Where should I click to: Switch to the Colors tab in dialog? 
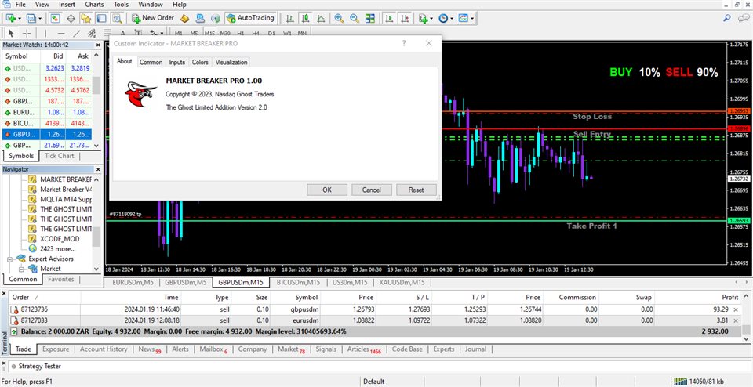[x=200, y=63]
